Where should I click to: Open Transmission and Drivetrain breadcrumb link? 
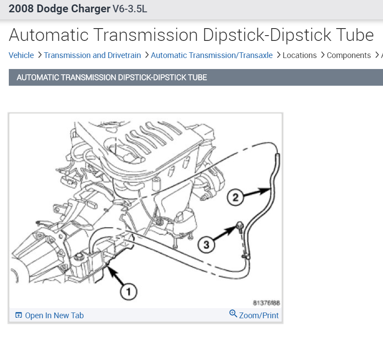92,55
